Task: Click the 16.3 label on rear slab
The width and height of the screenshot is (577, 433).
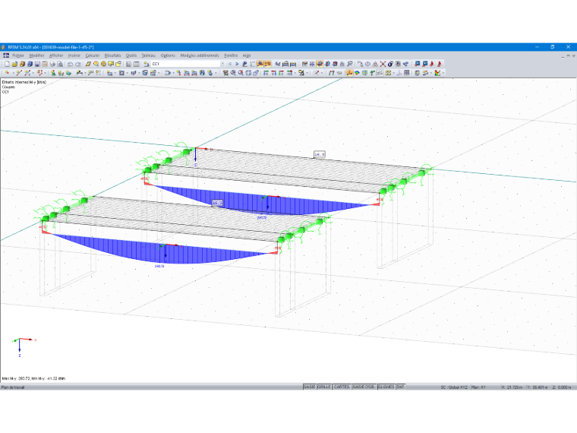Action: pyautogui.click(x=320, y=154)
